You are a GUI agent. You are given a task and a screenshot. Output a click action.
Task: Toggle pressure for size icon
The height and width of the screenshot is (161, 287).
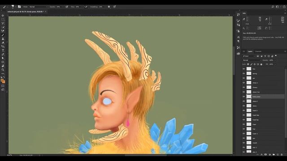click(115, 7)
